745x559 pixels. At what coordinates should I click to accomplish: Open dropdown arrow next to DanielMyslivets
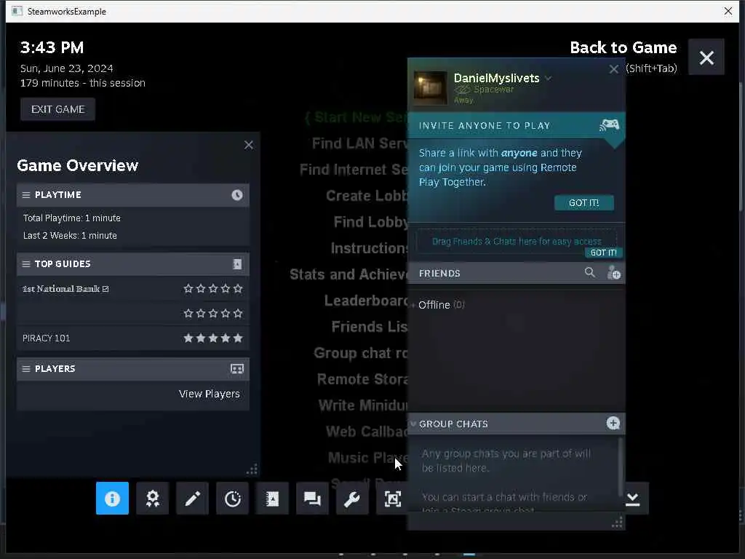(549, 79)
